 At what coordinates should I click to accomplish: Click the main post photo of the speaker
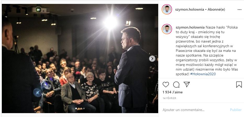coord(80,59)
